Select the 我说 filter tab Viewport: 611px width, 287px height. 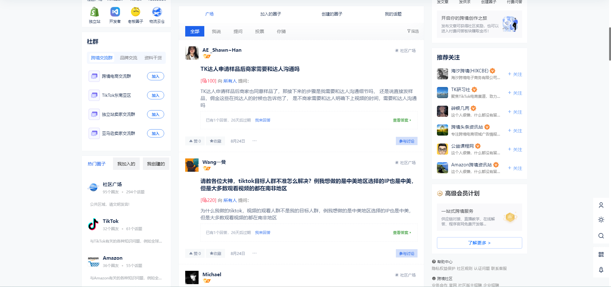pyautogui.click(x=216, y=31)
